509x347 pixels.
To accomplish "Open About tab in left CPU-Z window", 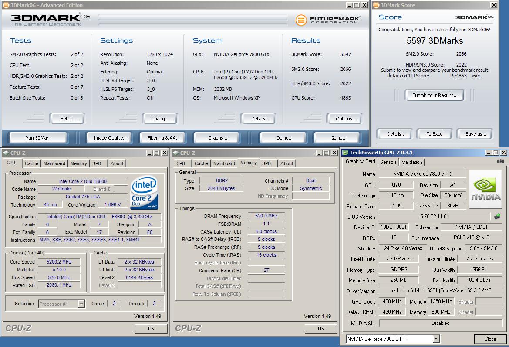I will [117, 163].
